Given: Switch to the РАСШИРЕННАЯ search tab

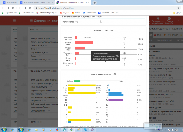Looking at the screenshot, I should click(164, 40).
